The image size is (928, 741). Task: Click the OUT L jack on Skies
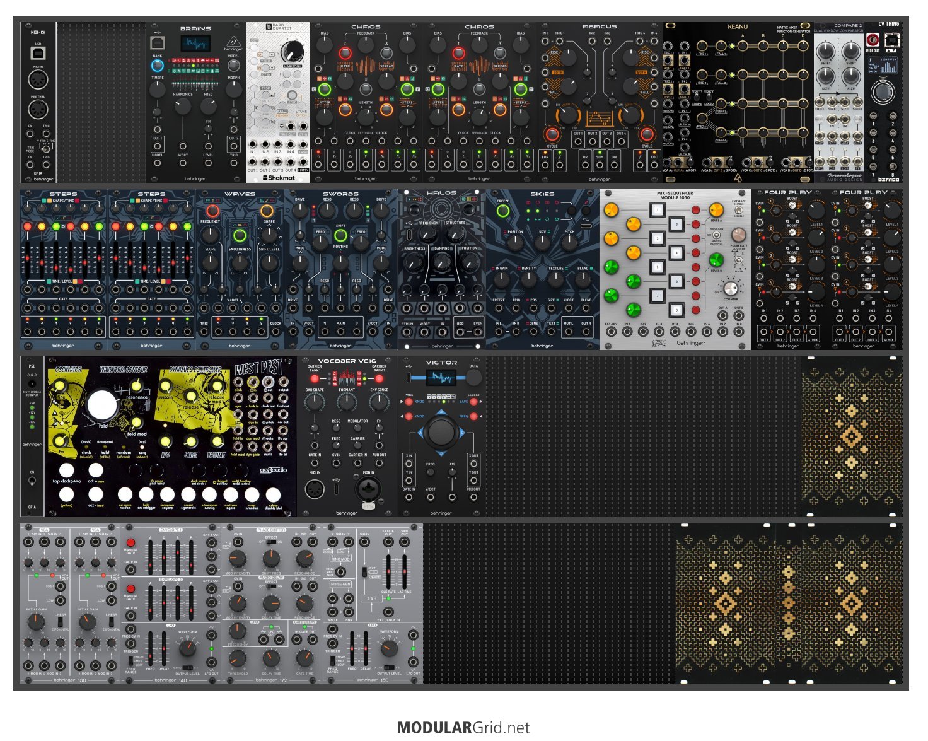click(x=569, y=332)
